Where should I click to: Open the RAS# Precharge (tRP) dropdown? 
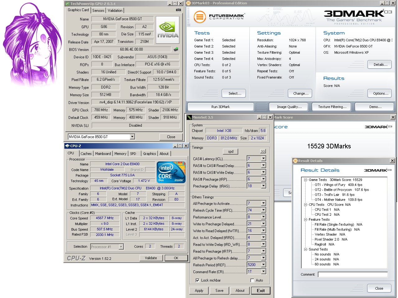click(x=263, y=179)
